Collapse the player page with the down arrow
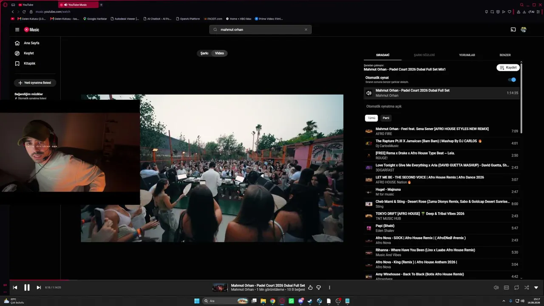This screenshot has width=544, height=306. (x=536, y=288)
